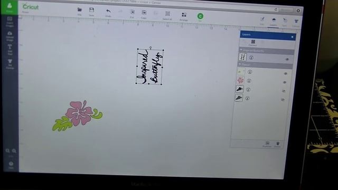Change line type of first black layer
This screenshot has height=190, width=338.
point(248,90)
